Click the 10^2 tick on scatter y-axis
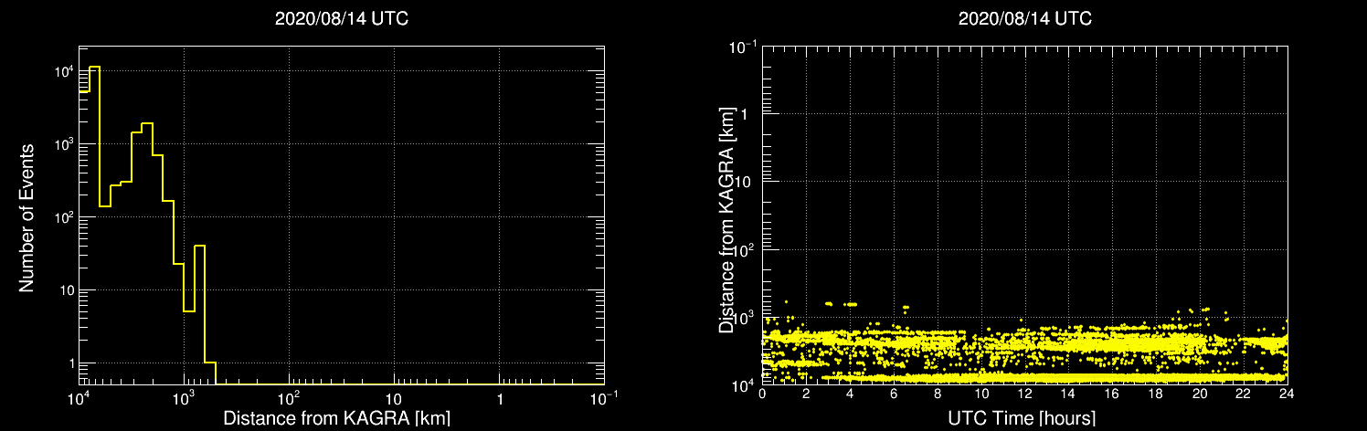1367x431 pixels. coord(744,248)
